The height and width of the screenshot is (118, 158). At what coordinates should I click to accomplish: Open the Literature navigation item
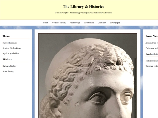[102, 23]
